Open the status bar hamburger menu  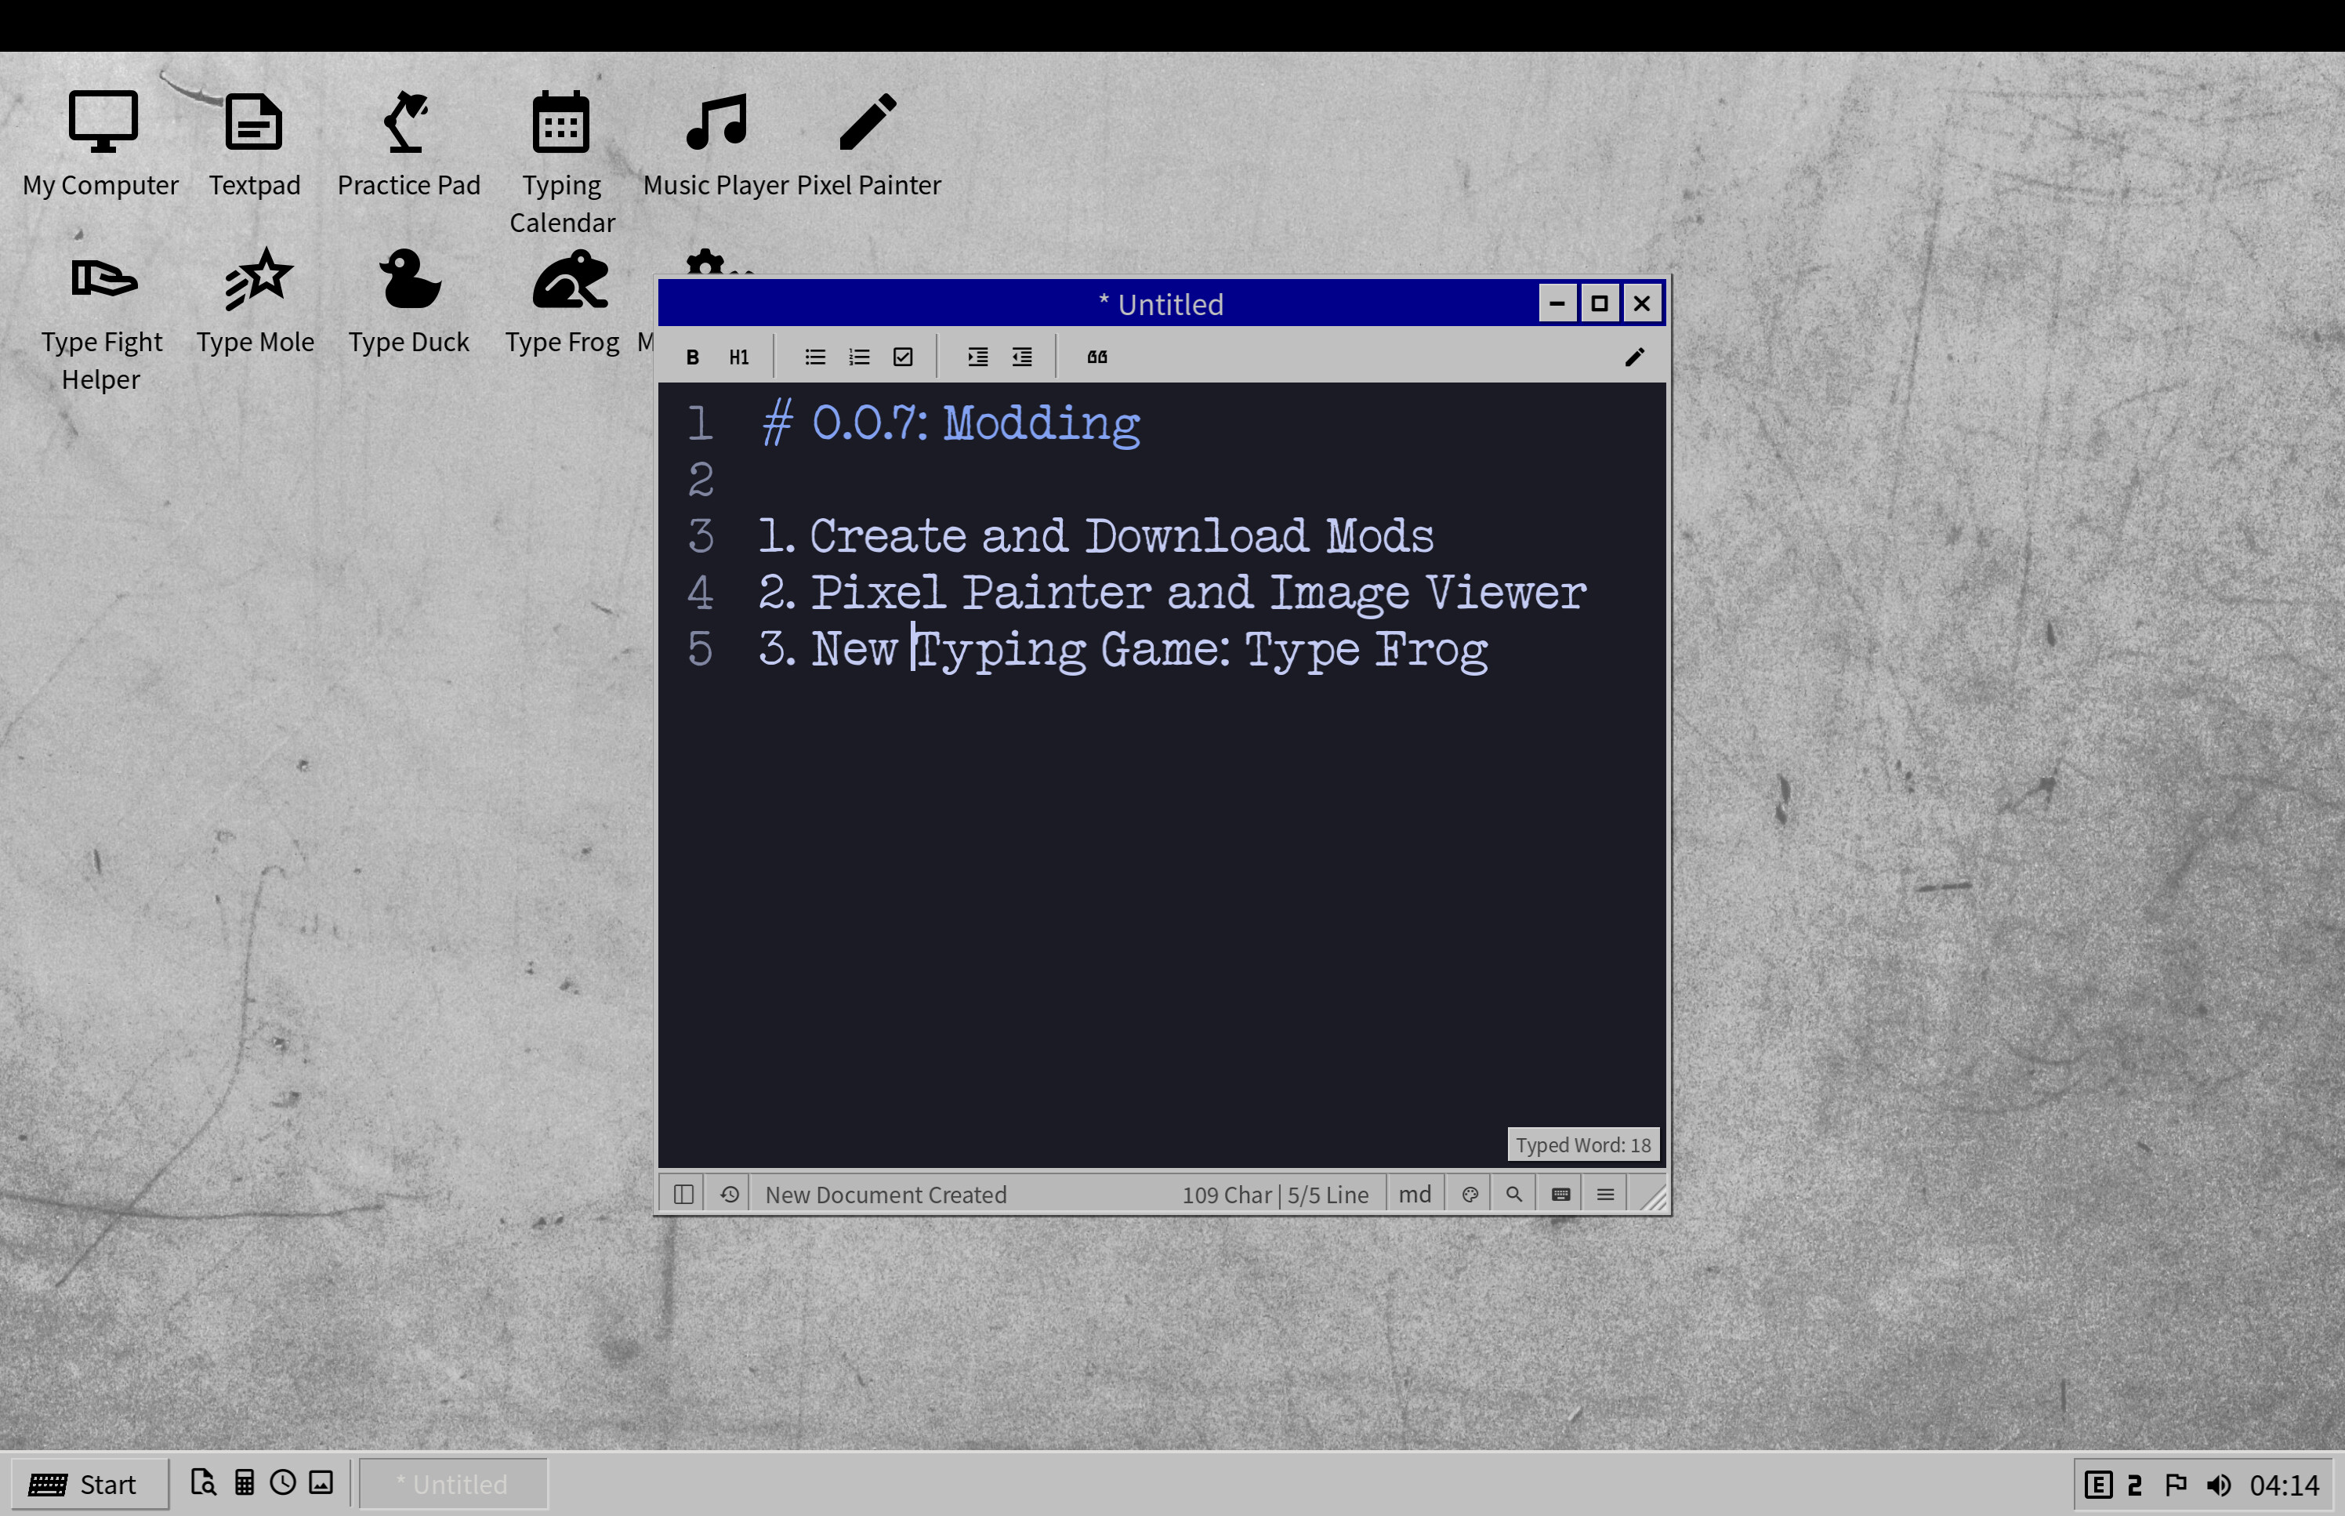1605,1193
